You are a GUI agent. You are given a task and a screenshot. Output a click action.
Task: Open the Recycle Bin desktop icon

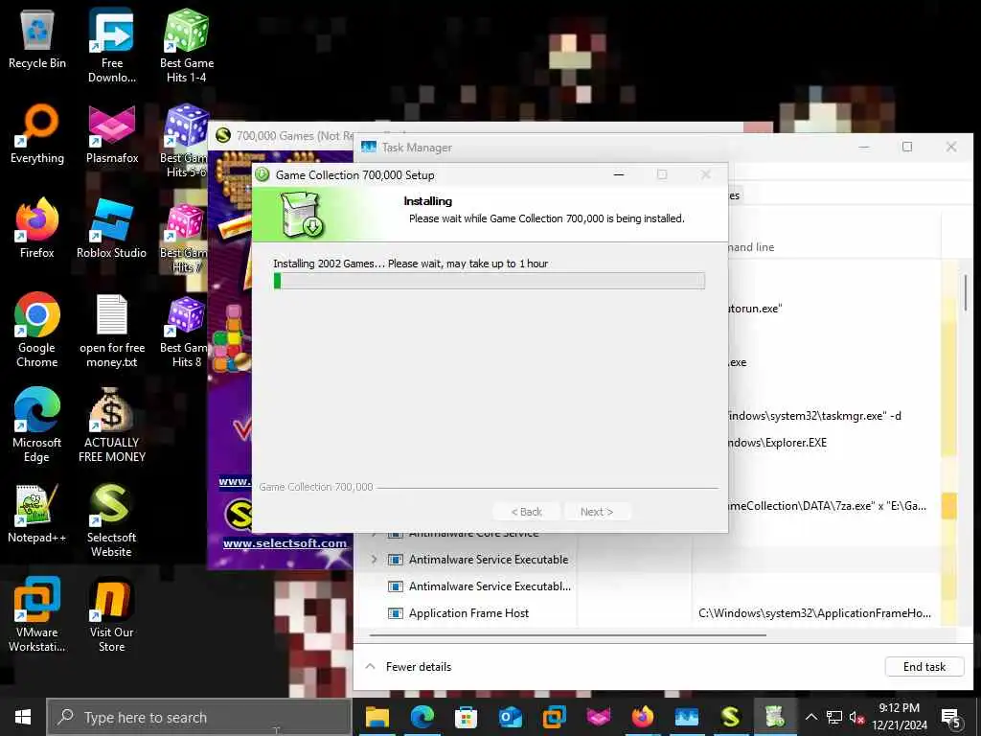pyautogui.click(x=37, y=38)
